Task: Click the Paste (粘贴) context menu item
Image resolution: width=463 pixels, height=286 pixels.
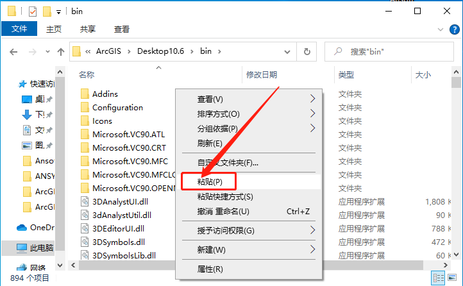Action: click(x=249, y=182)
